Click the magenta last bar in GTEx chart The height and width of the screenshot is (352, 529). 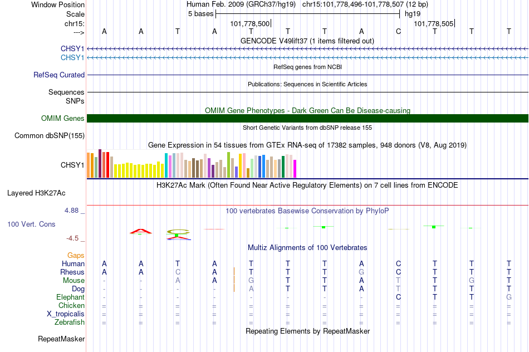coord(295,169)
